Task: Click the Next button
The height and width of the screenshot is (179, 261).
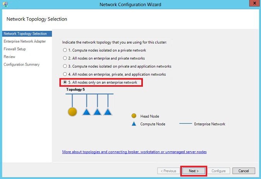Action: tap(193, 171)
